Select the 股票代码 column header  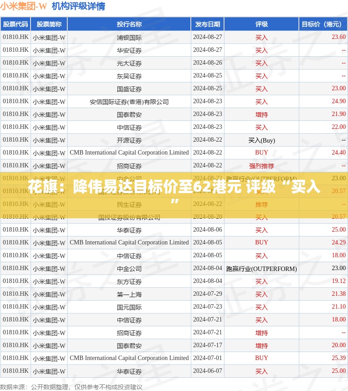click(x=15, y=24)
